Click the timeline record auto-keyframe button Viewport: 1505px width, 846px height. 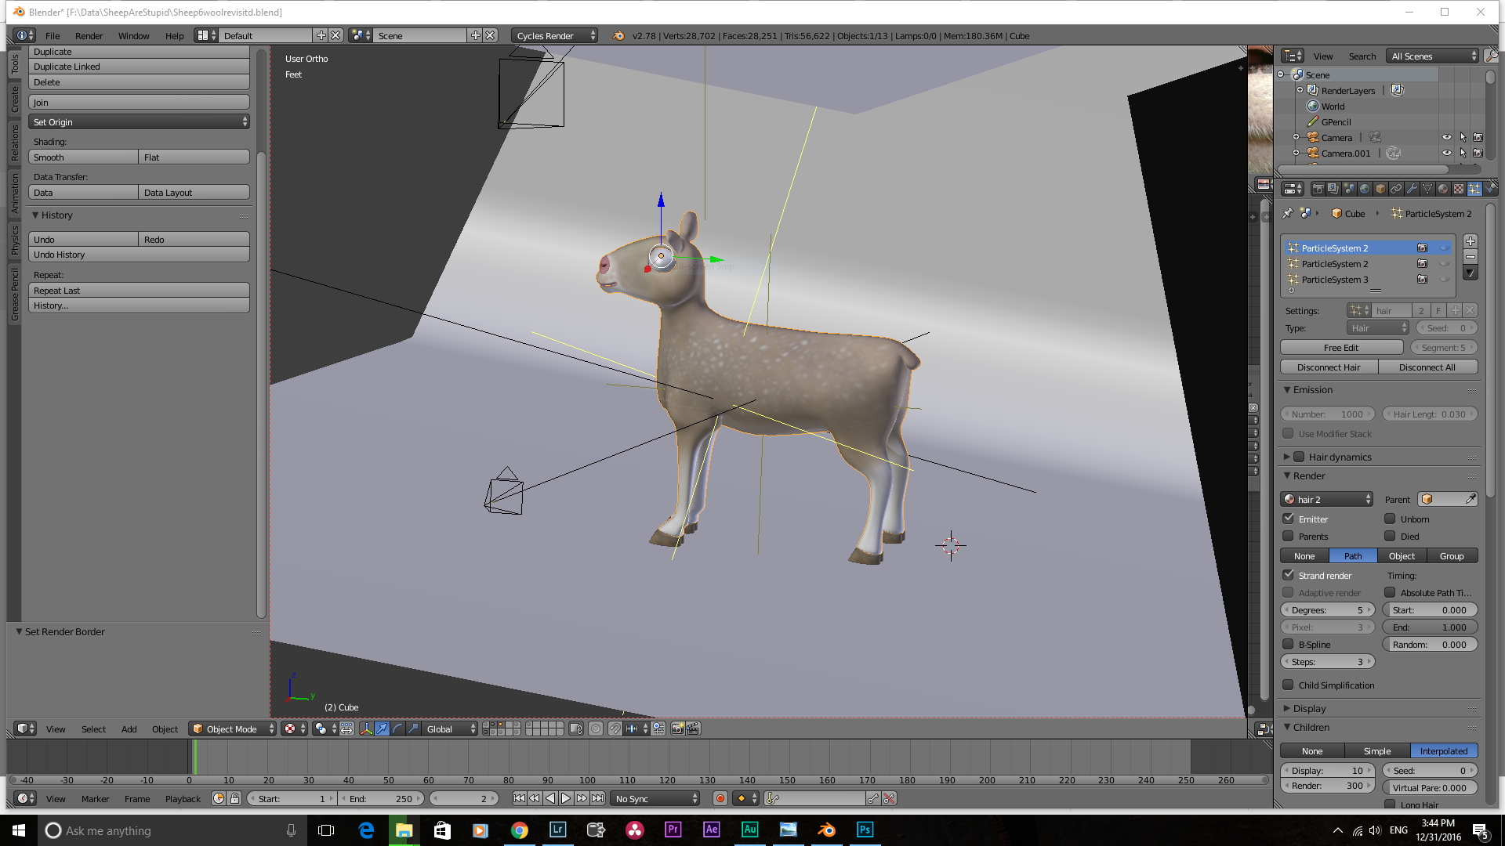720,798
